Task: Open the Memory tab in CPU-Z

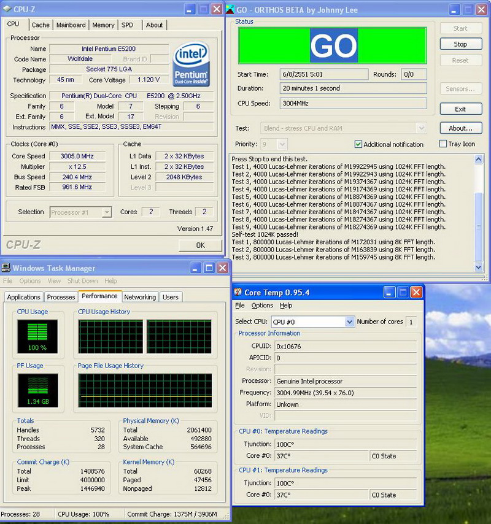Action: [x=103, y=25]
